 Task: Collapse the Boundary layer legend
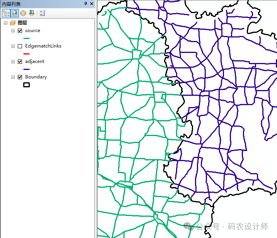13,77
